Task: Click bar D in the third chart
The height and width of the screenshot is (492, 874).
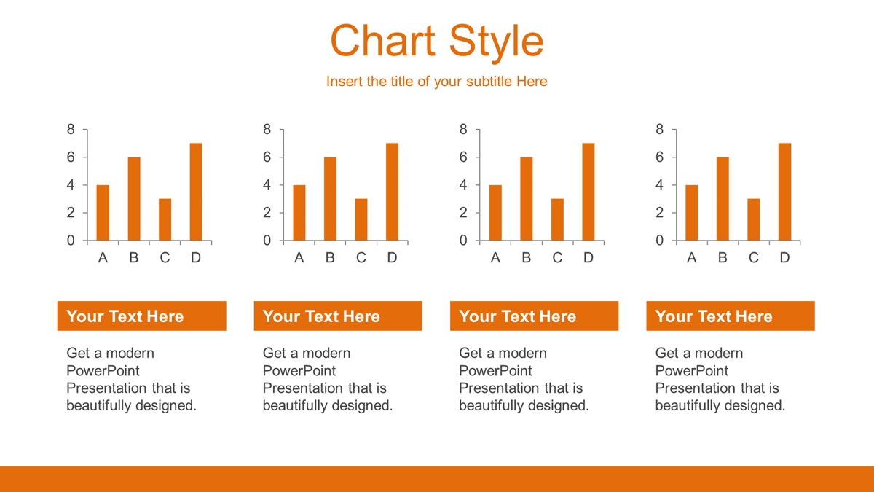Action: (588, 192)
